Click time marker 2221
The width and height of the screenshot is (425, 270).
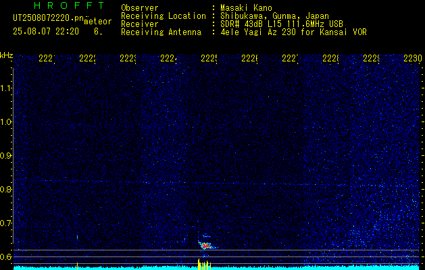47,58
